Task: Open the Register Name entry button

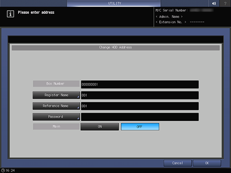Action: point(56,95)
